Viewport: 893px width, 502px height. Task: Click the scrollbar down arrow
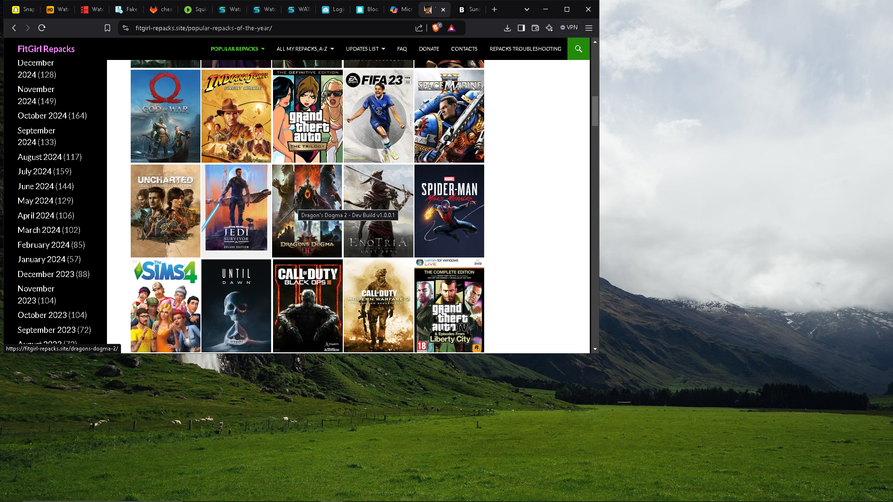pyautogui.click(x=595, y=349)
